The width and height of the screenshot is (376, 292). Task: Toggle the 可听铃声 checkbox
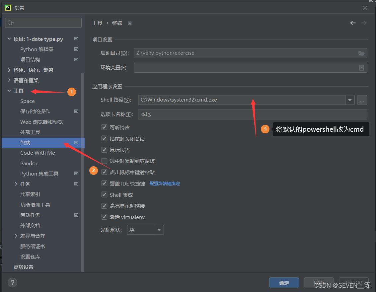click(104, 127)
